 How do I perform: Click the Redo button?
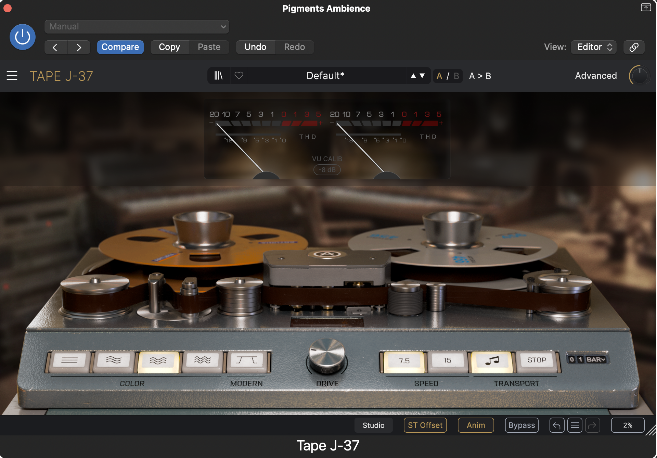click(x=294, y=47)
